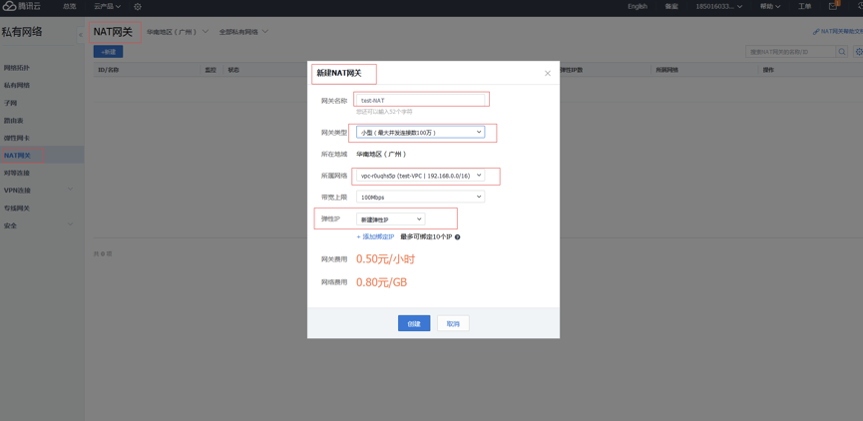Screen dimensions: 863x421
Task: Click the 添加绑定IP link
Action: [376, 237]
